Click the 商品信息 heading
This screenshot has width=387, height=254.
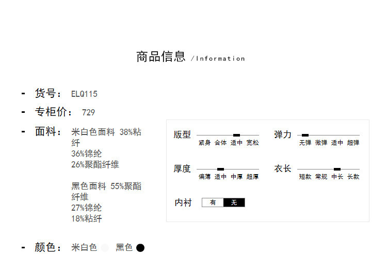[x=160, y=57]
